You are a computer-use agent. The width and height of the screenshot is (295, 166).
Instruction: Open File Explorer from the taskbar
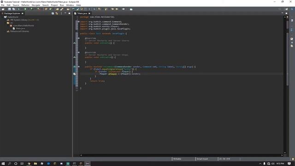click(35, 164)
